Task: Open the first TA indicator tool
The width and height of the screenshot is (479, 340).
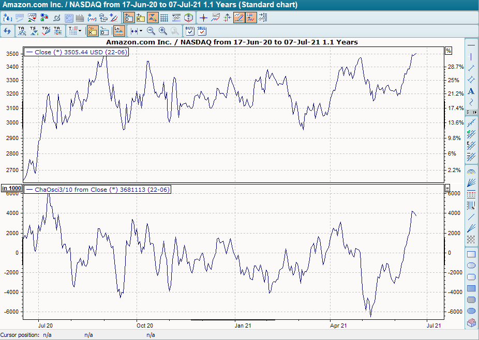Action: coord(21,30)
